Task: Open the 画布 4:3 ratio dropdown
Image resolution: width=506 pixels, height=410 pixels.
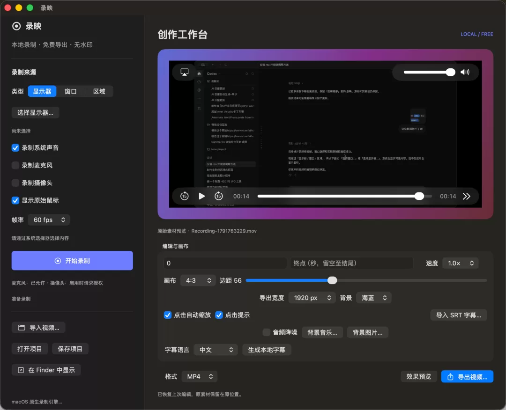Action: (198, 280)
